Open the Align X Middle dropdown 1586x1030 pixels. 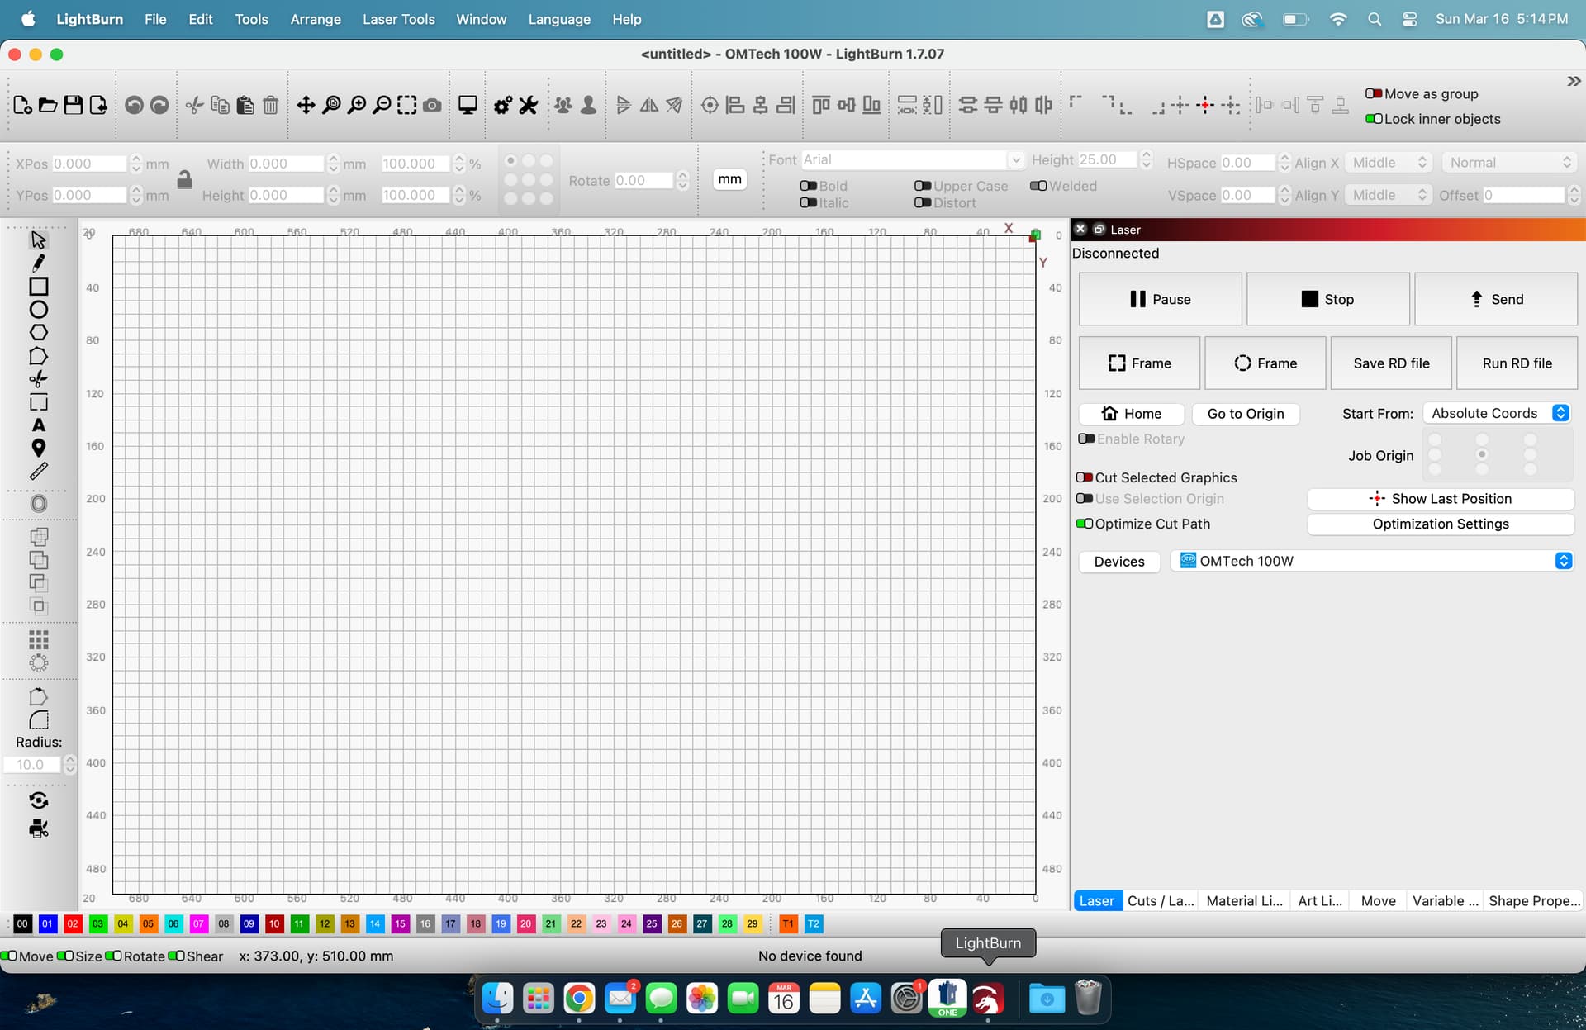1388,163
